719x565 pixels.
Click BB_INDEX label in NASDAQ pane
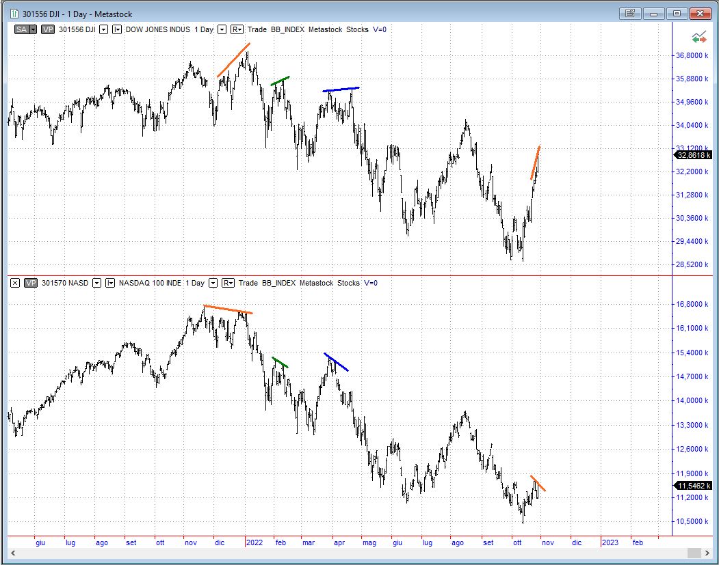point(279,283)
